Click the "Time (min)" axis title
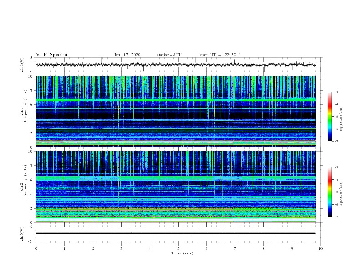 point(182,253)
